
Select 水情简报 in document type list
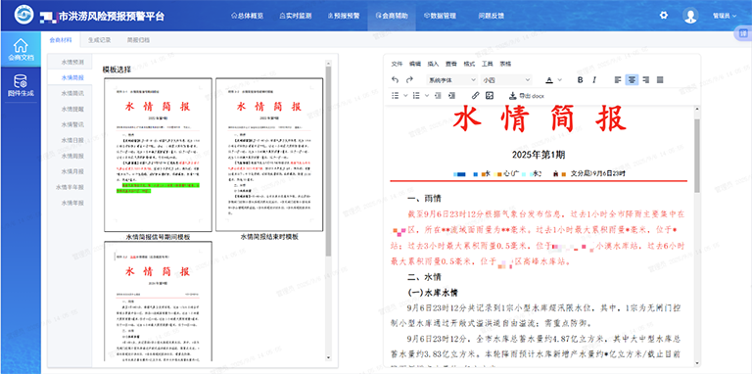[x=72, y=77]
